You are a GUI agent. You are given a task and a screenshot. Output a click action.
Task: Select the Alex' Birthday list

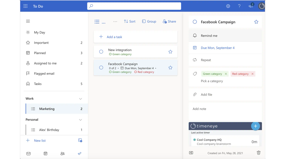tap(57, 130)
